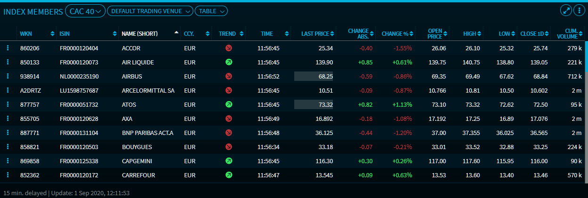588x198 pixels.
Task: Open the widget options three-dot menu
Action: pos(579,11)
